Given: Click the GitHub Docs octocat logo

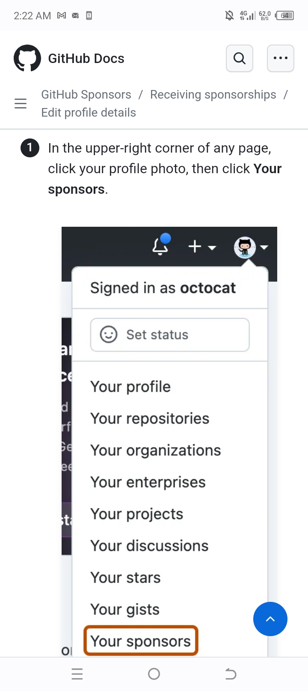Looking at the screenshot, I should (27, 58).
